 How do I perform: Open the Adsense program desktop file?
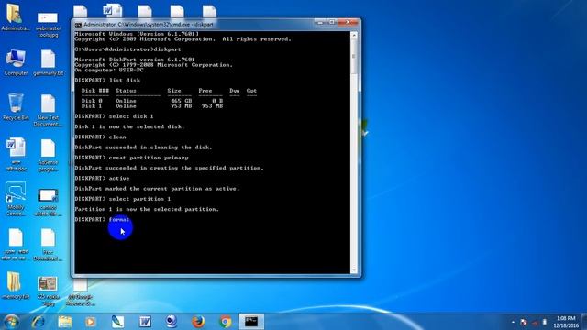point(48,156)
